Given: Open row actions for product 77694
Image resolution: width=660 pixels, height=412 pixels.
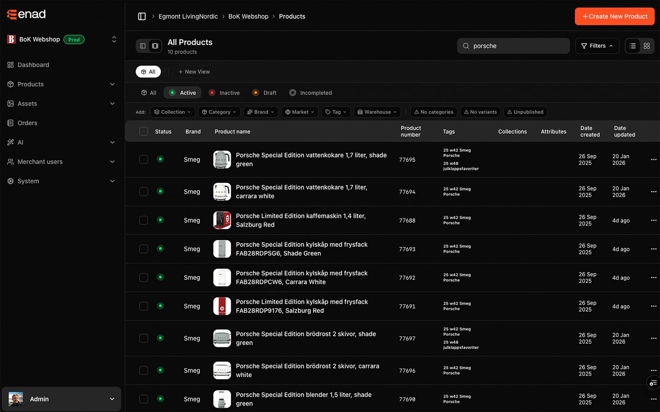Looking at the screenshot, I should pos(653,192).
